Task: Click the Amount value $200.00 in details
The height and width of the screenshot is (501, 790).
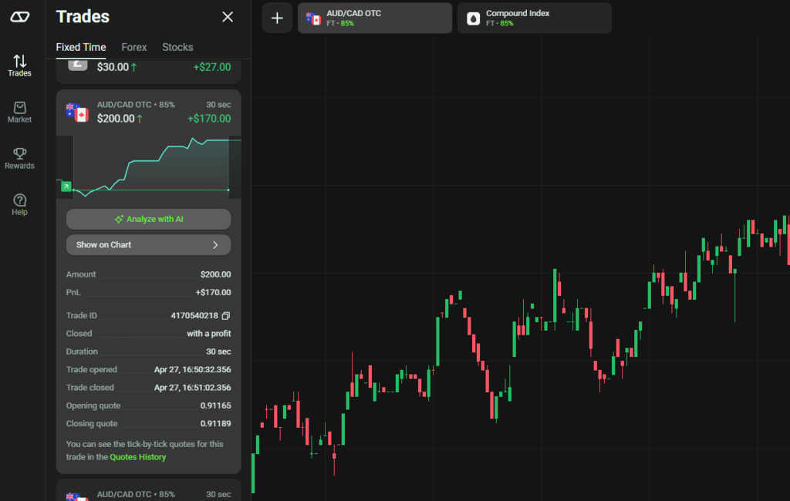Action: [216, 274]
